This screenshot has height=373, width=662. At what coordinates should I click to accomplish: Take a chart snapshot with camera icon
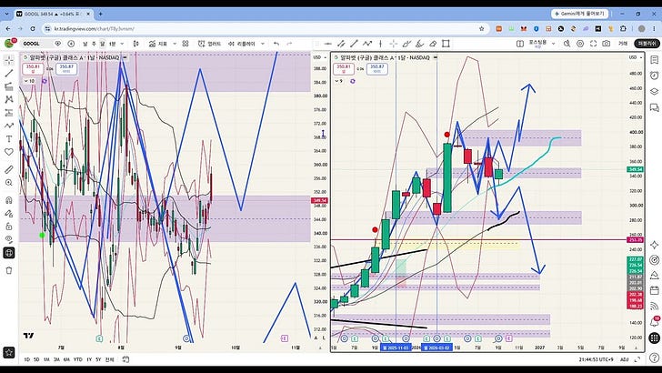pyautogui.click(x=607, y=44)
